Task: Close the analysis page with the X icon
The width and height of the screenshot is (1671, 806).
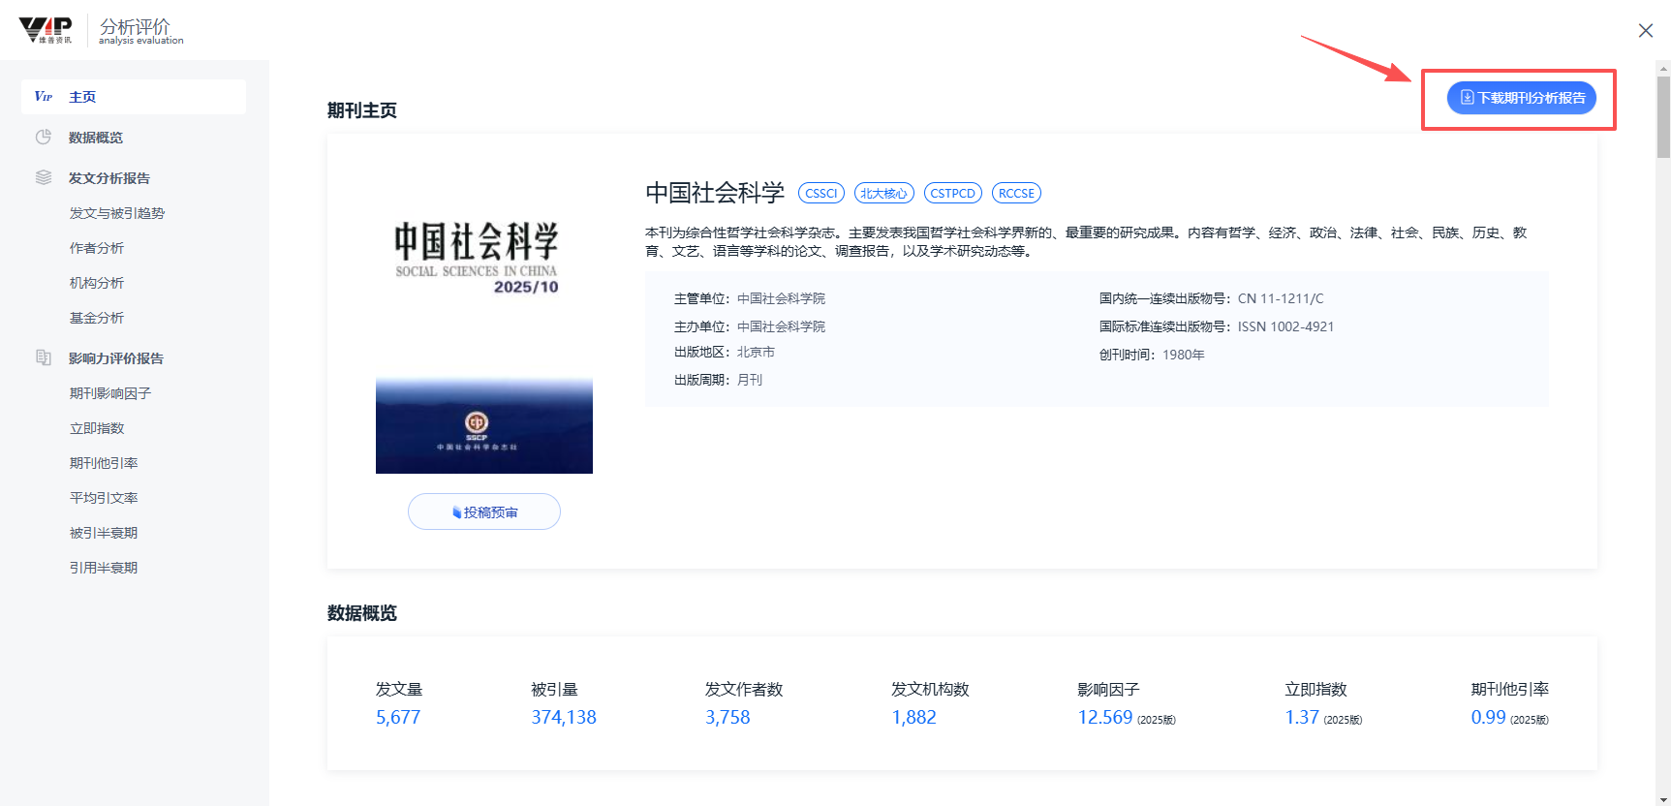Action: (x=1646, y=31)
